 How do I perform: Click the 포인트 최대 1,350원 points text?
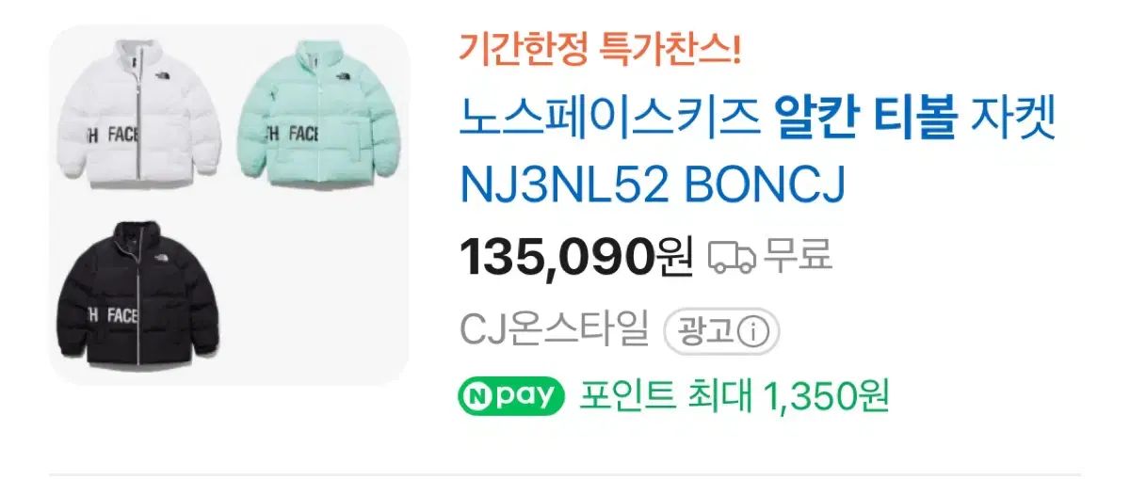coord(734,395)
